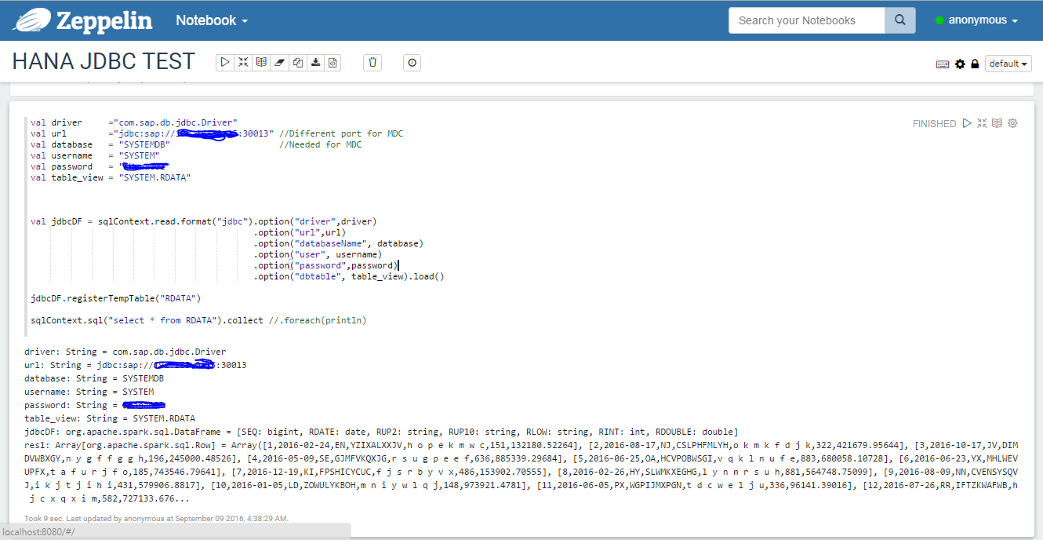
Task: Click the search magnifier button
Action: 900,20
